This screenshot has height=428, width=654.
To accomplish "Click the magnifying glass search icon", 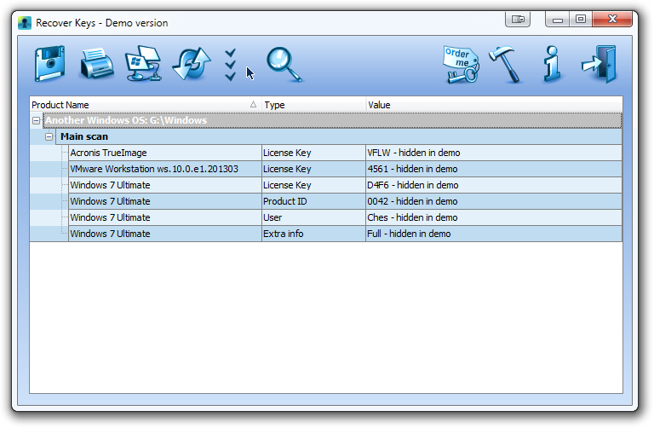I will tap(284, 65).
